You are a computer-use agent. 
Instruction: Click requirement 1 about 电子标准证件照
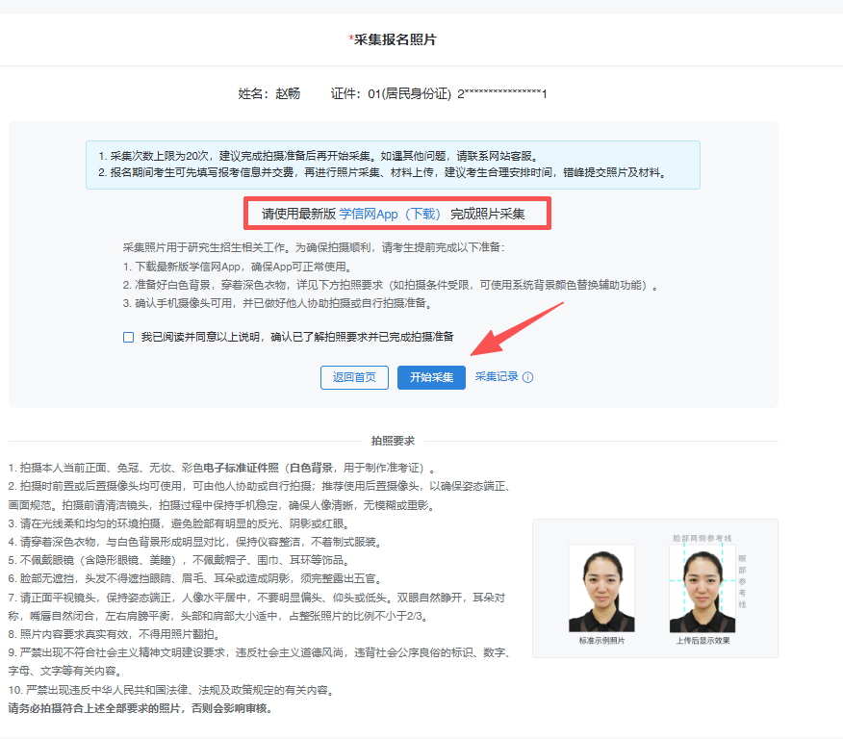222,468
